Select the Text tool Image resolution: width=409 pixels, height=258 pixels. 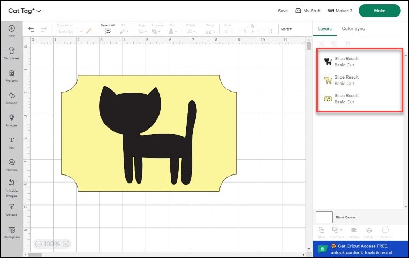[x=11, y=142]
